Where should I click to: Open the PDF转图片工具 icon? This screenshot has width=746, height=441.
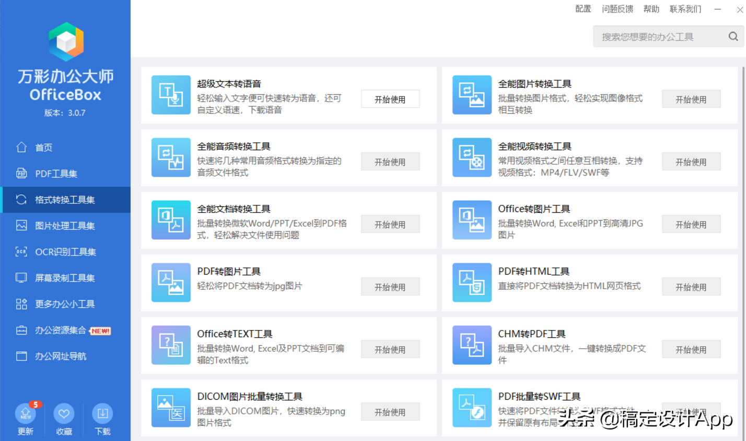(171, 283)
